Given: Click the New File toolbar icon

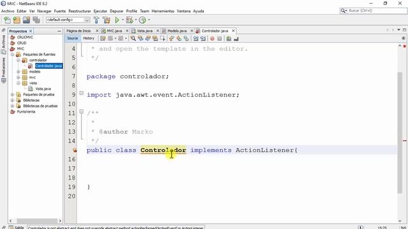Looking at the screenshot, I should (x=7, y=20).
